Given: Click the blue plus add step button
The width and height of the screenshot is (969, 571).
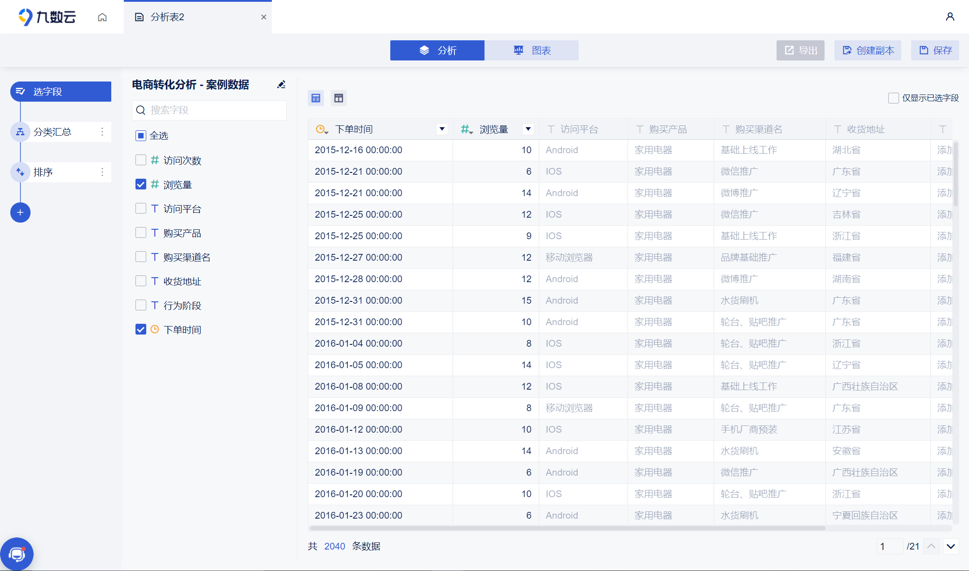Looking at the screenshot, I should [x=20, y=212].
